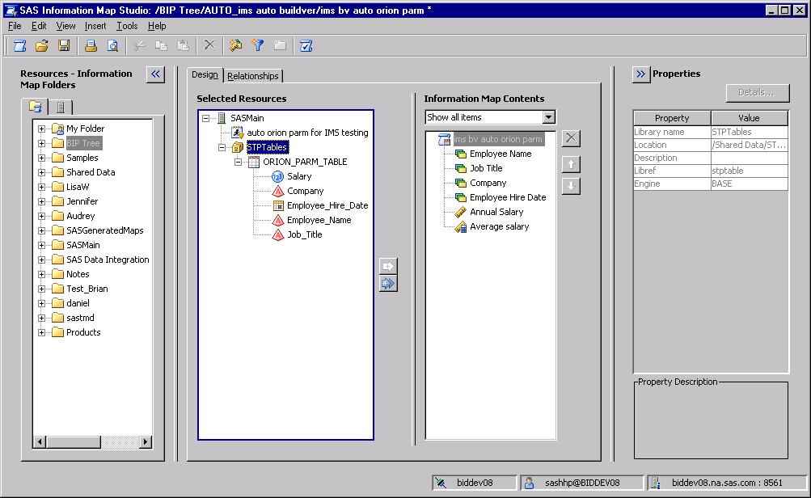
Task: Click the Save floppy disk toolbar icon
Action: pos(64,46)
